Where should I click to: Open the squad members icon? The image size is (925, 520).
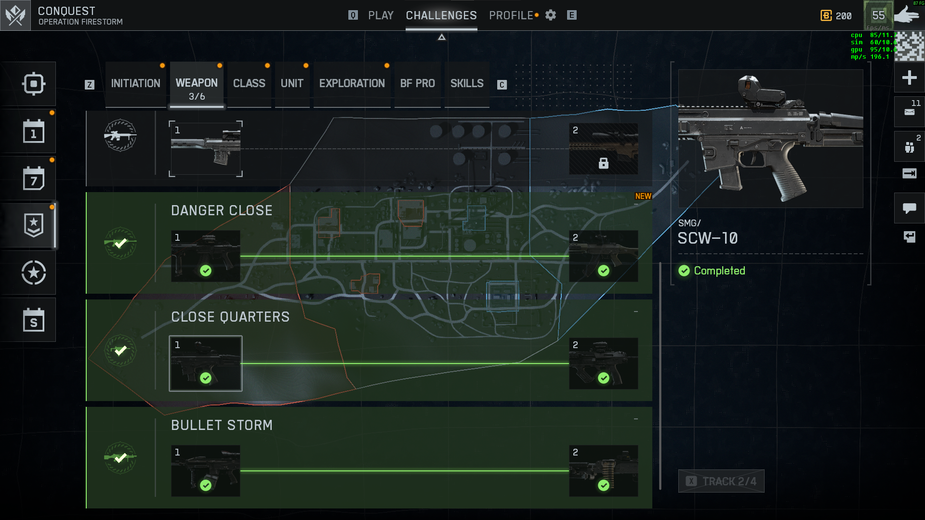[x=909, y=147]
